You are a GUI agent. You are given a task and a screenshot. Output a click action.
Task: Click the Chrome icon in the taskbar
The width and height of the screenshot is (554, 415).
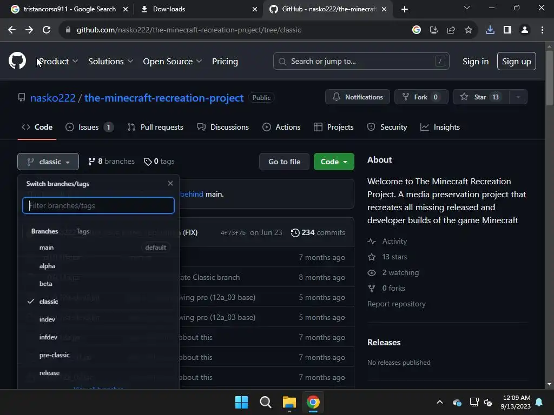pos(313,402)
